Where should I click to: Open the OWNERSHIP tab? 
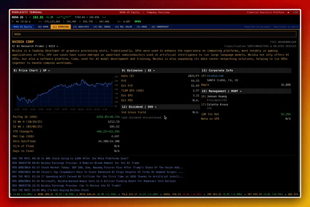(x=160, y=27)
